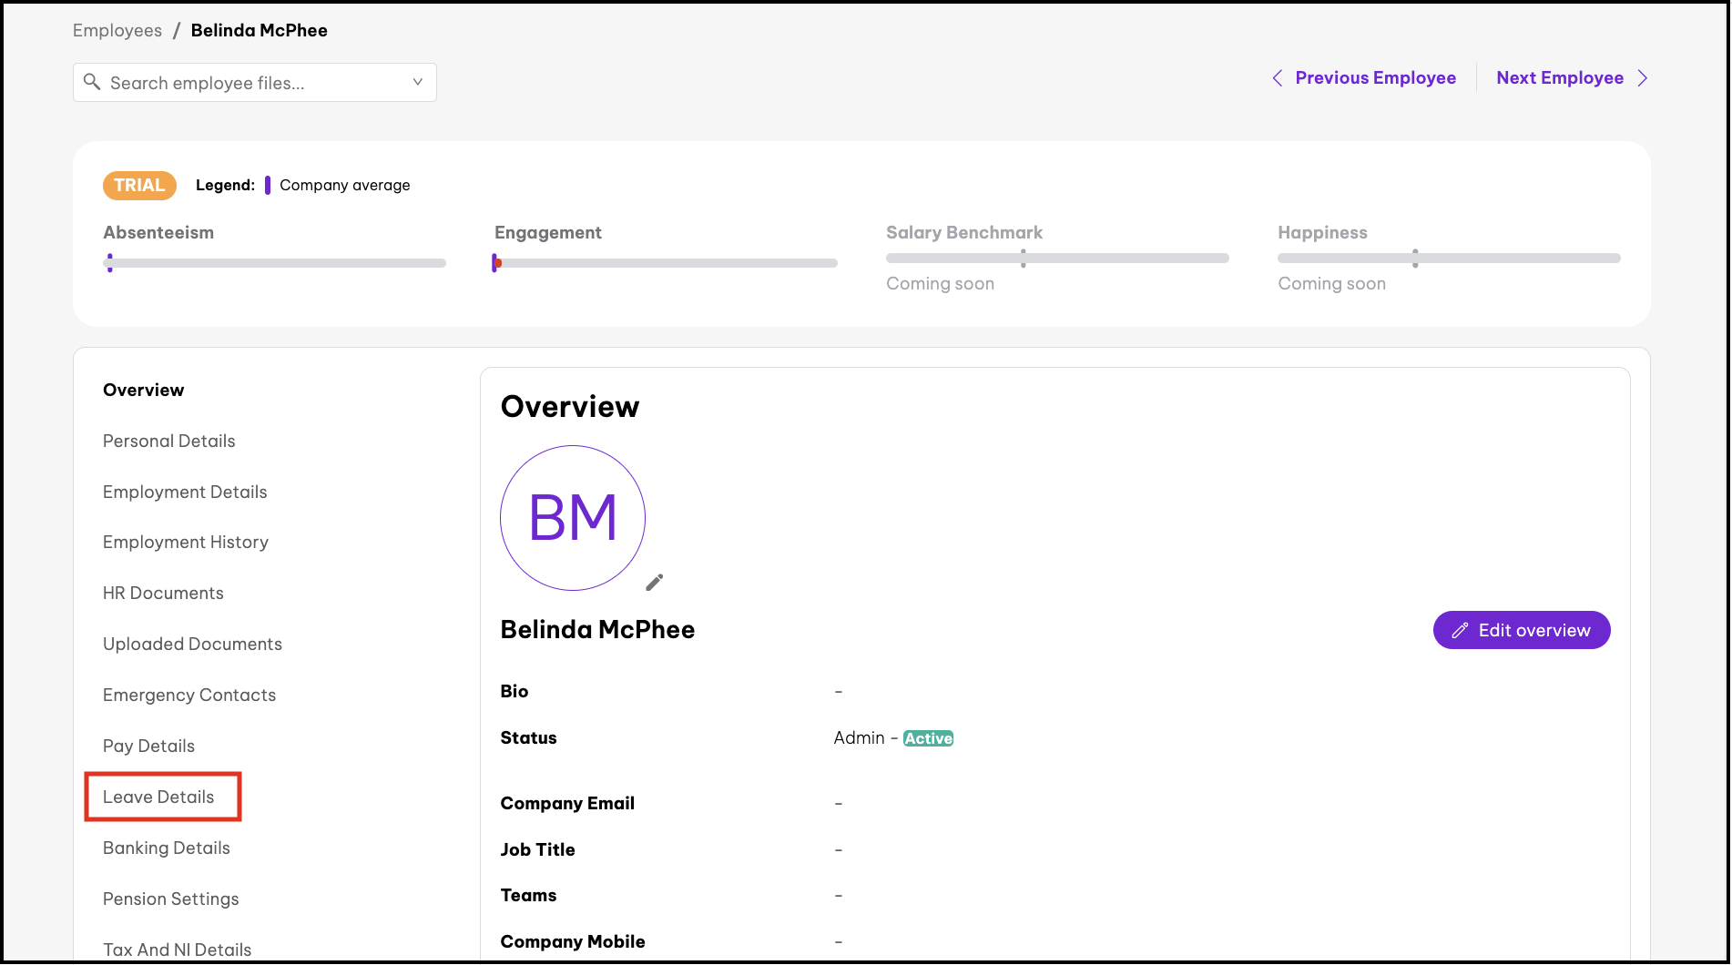Viewport: 1732px width, 965px height.
Task: Open Employment Details in the sidebar
Action: [185, 493]
